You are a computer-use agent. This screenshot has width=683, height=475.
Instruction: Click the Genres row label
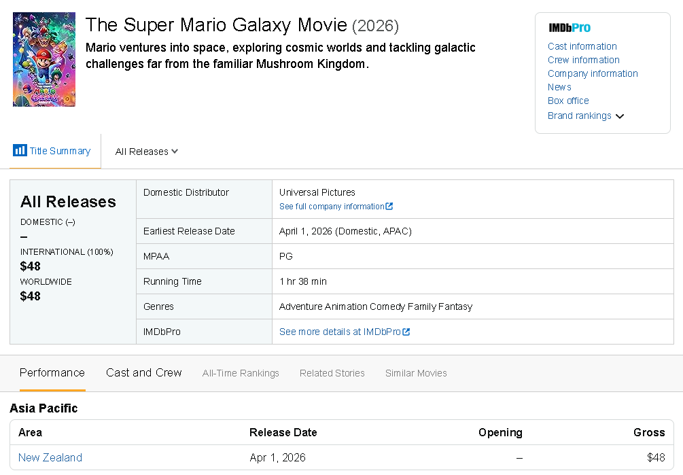pos(158,307)
